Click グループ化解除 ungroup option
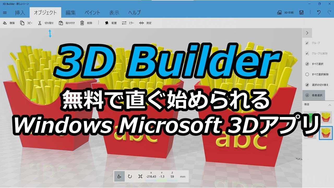The image size is (334, 188). tap(316, 53)
